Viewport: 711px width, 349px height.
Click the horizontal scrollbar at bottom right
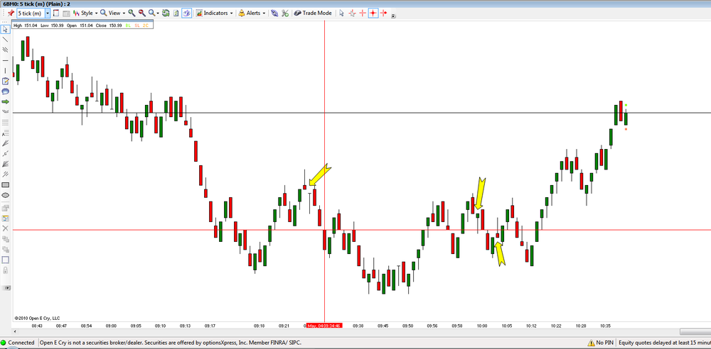click(x=695, y=332)
